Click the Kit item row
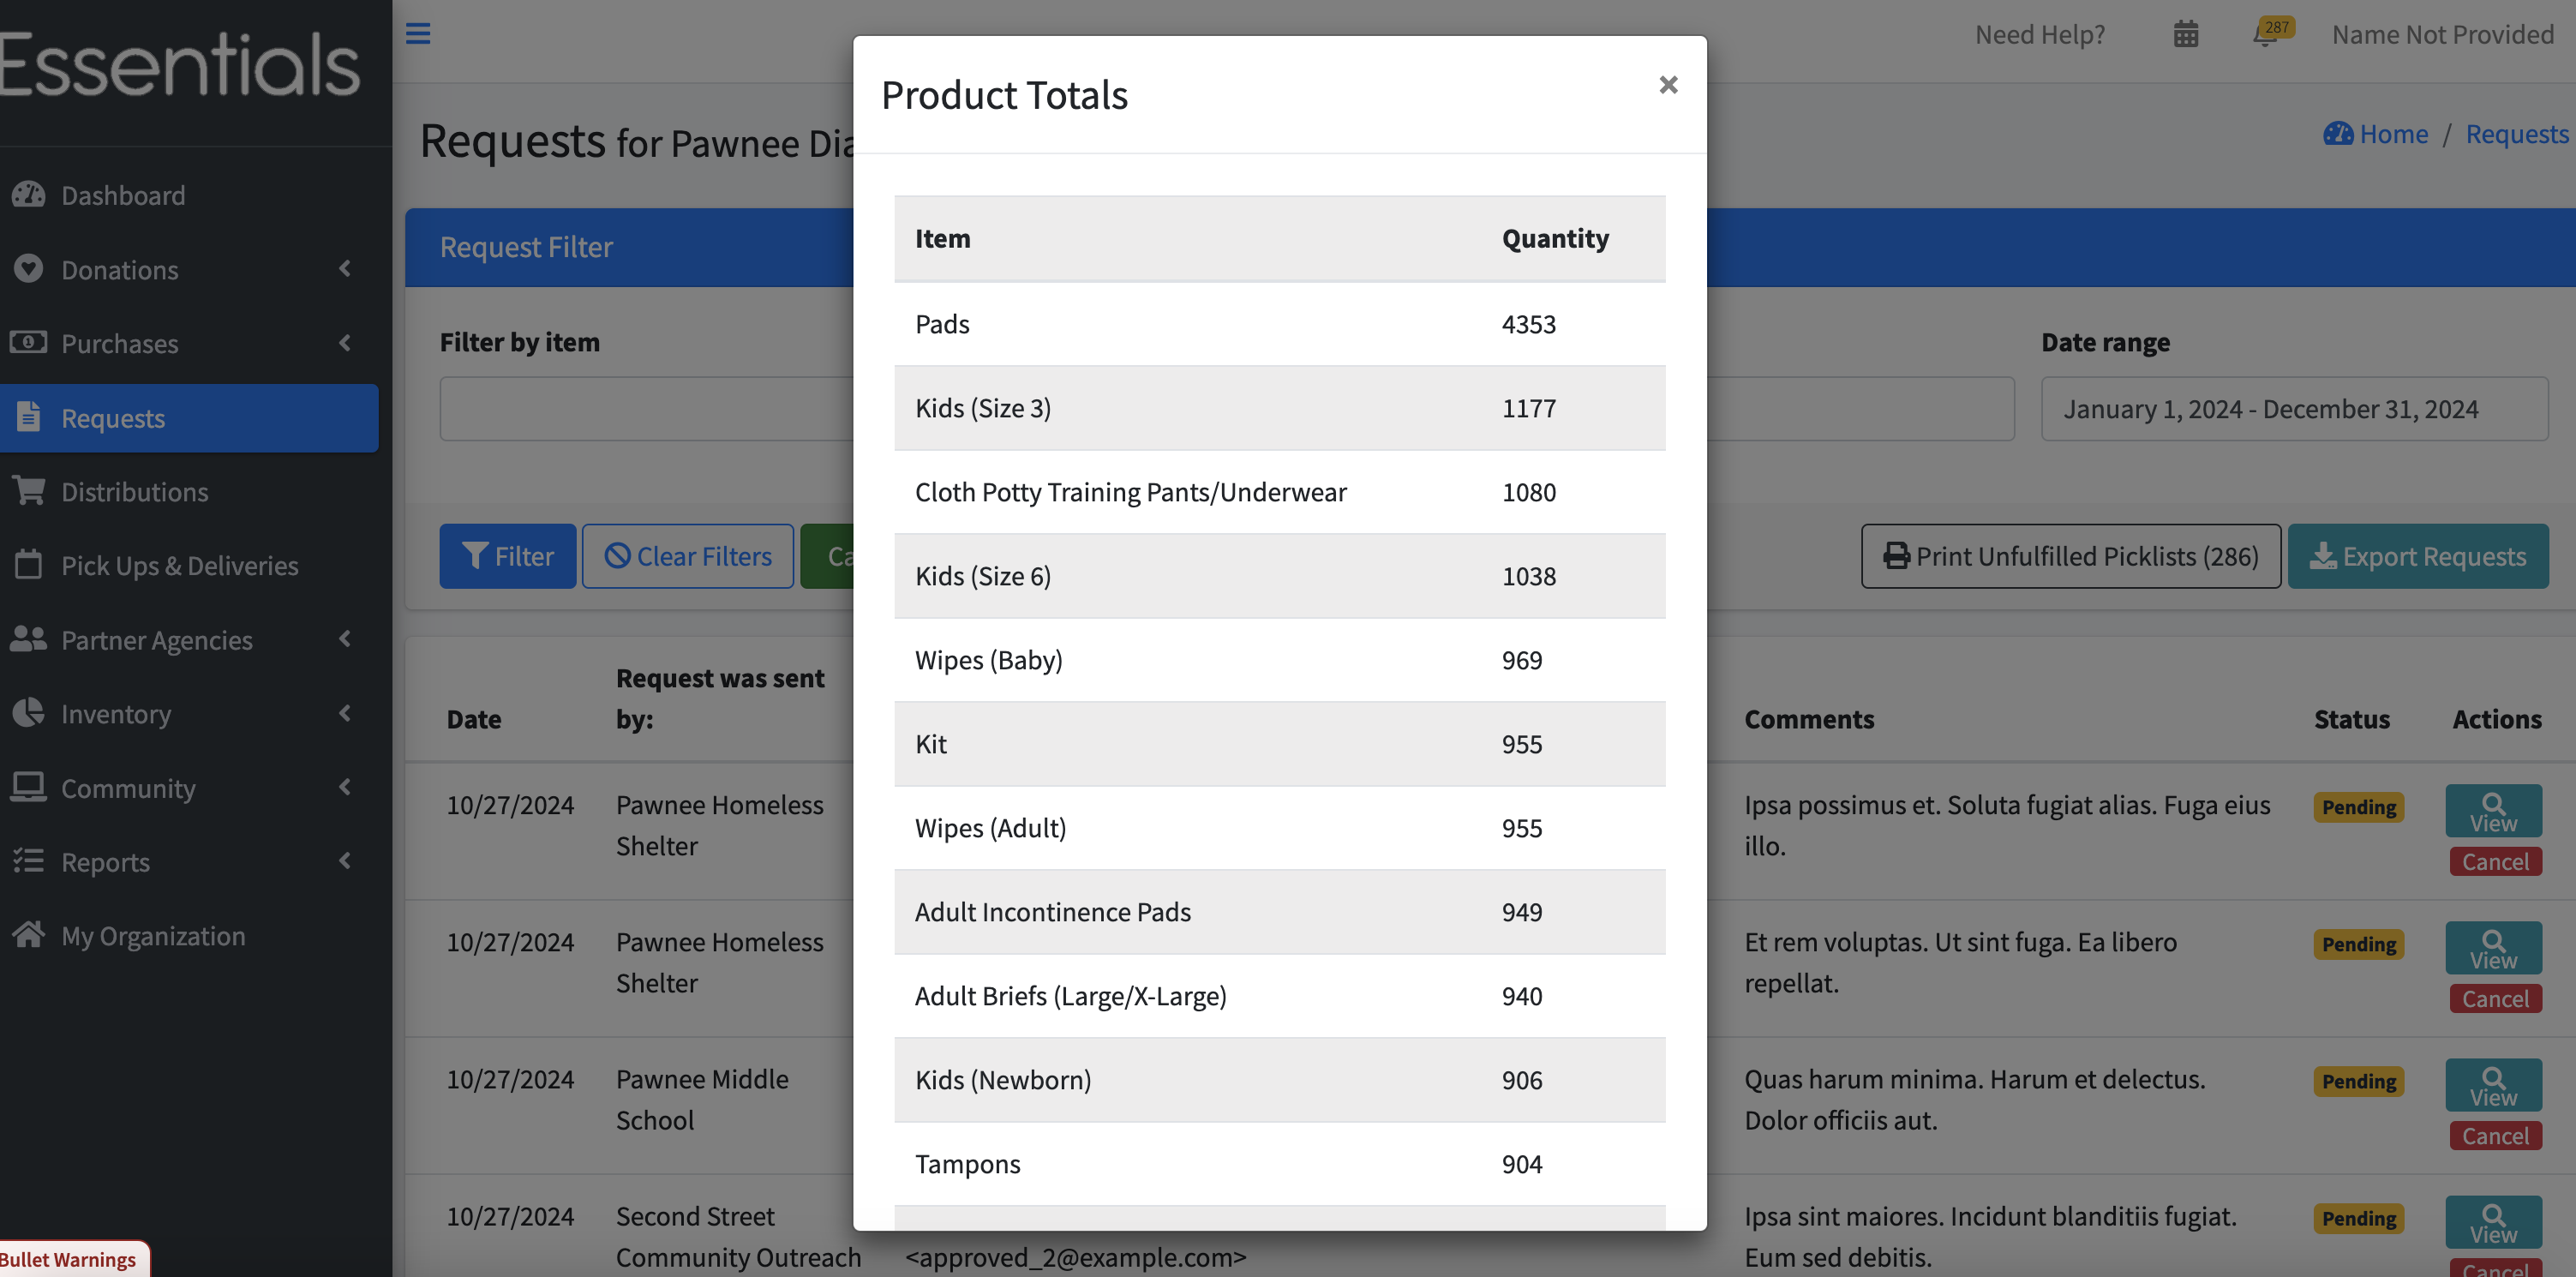 pos(1279,744)
